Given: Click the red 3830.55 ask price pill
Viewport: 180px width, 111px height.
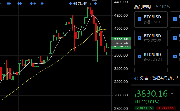Looking at the screenshot, I should (166, 108).
